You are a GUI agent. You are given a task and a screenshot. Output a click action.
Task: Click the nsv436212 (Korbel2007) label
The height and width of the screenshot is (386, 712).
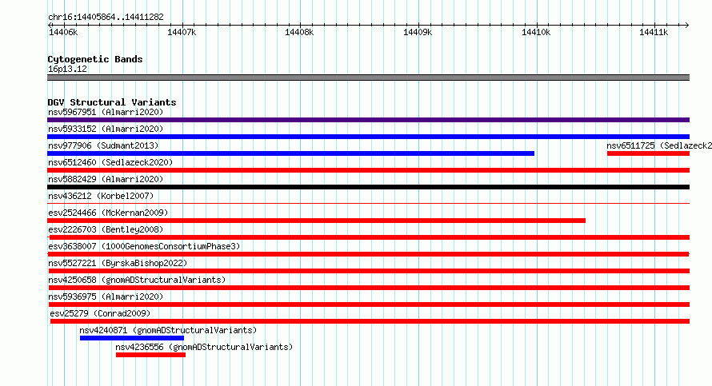tap(101, 196)
